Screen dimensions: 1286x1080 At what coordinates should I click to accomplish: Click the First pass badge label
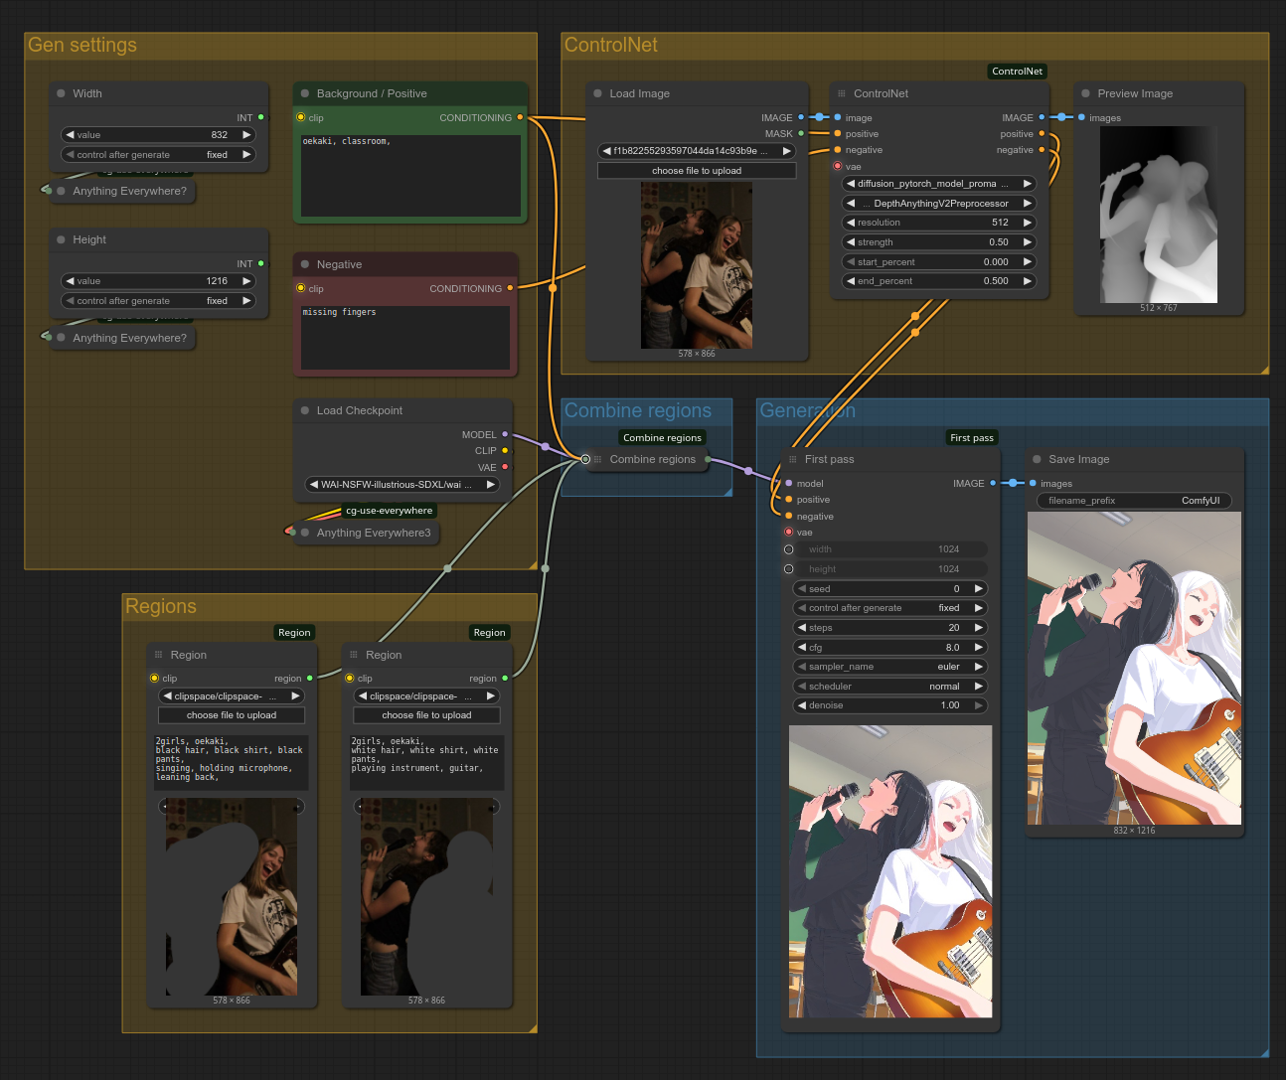(972, 438)
